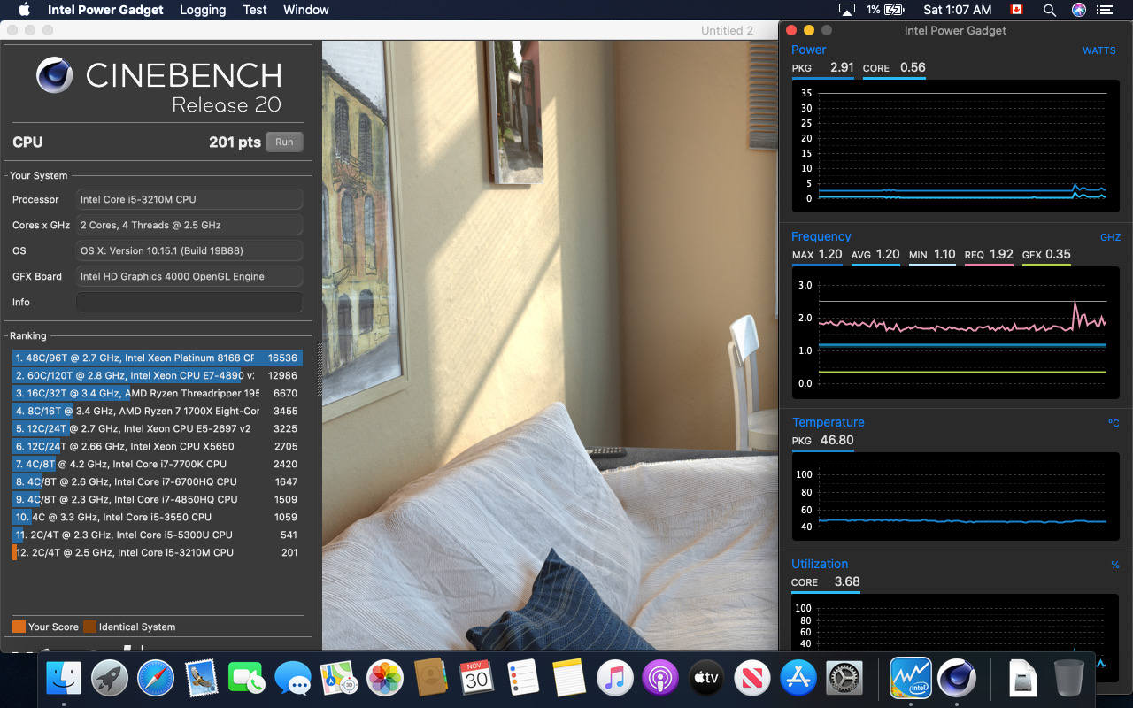Open App Store from the Dock
Screen dimensions: 1133x708
coord(798,679)
